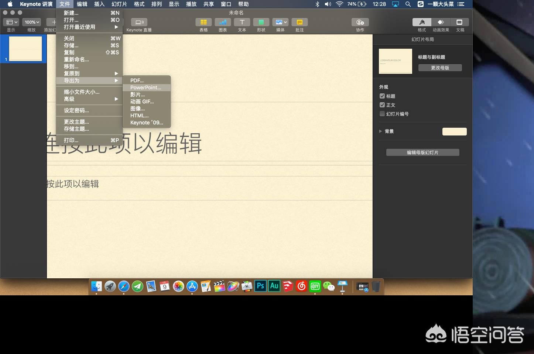Insert a text box with 文本

242,22
